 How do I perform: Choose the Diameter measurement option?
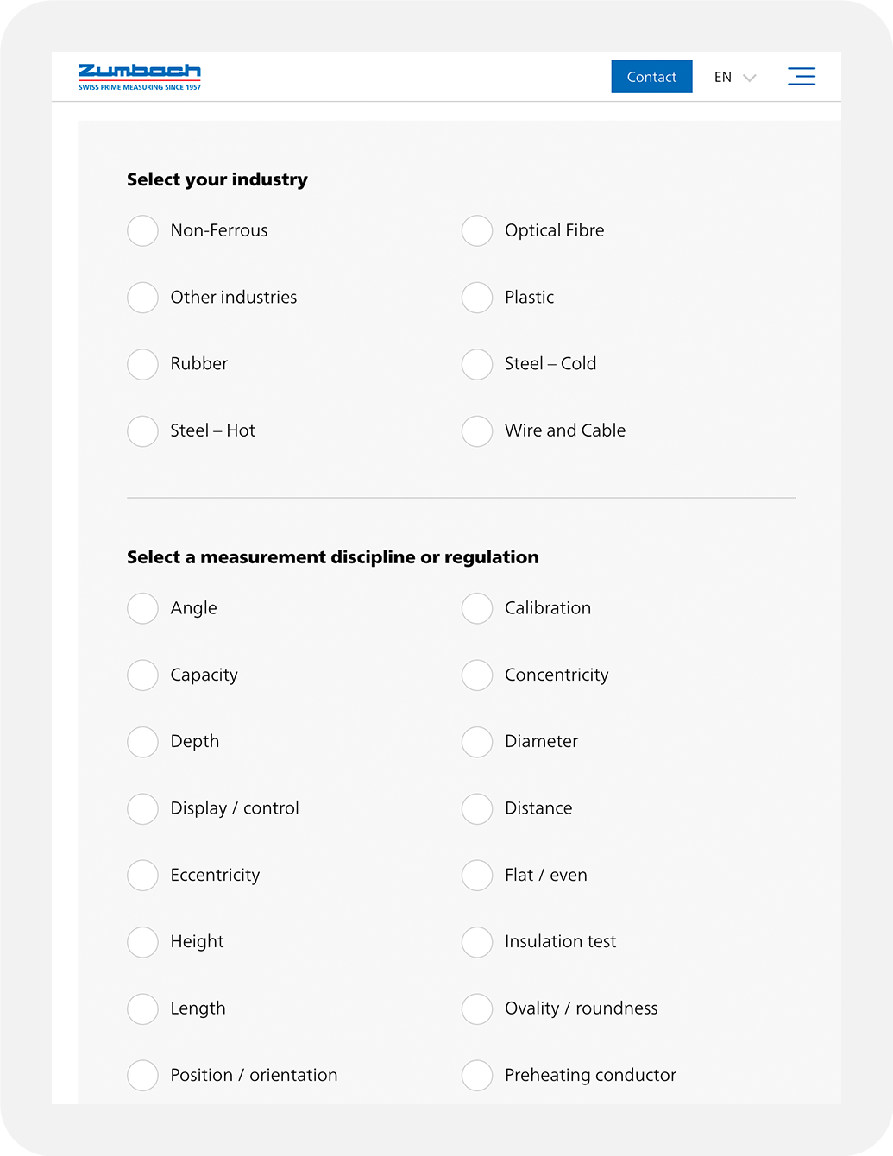(x=477, y=742)
